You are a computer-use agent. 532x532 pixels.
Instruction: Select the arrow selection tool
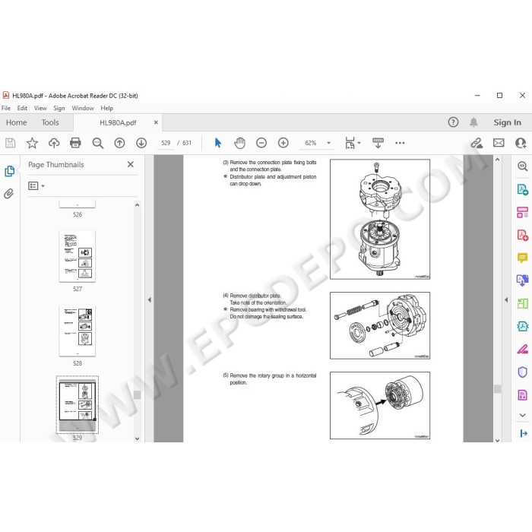(x=218, y=143)
